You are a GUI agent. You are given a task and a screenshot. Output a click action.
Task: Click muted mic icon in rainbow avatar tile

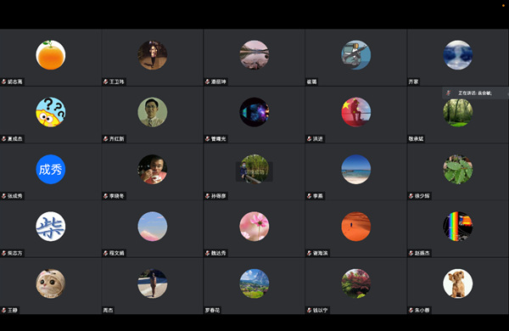click(411, 253)
